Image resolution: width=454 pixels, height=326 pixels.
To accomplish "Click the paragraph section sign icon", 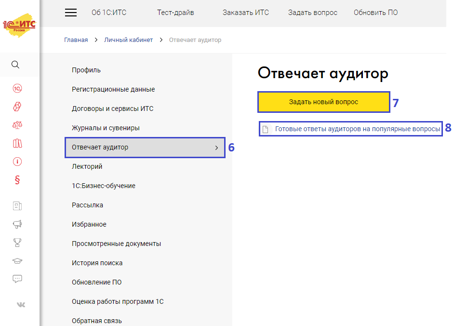I will pyautogui.click(x=17, y=180).
